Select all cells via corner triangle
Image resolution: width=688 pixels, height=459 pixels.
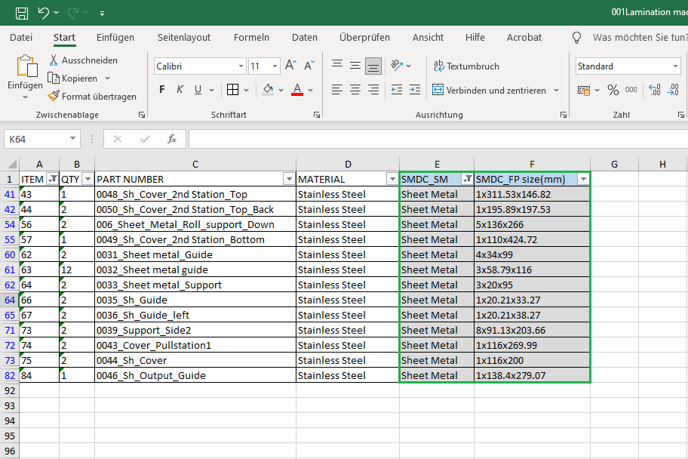(12, 165)
